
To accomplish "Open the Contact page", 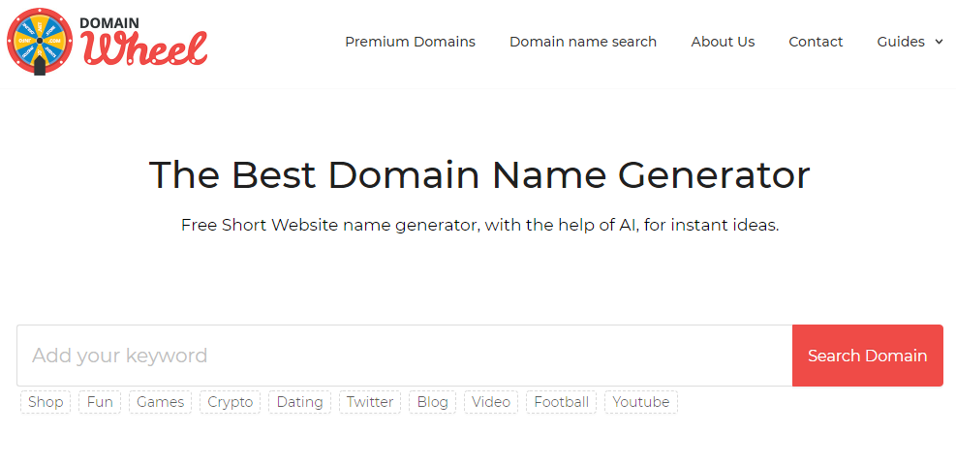I will [x=816, y=42].
